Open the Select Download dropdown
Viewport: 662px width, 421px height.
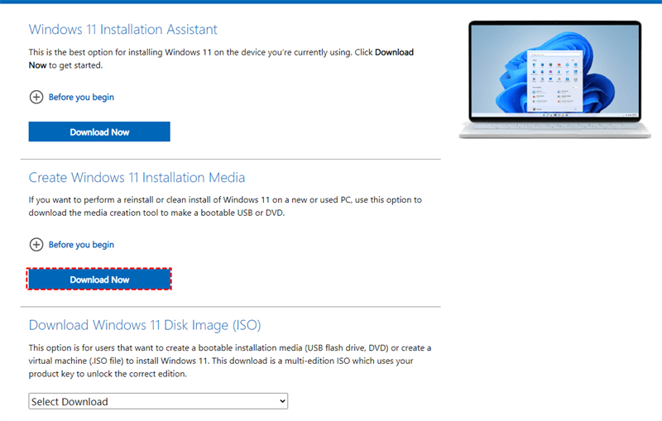pos(158,401)
